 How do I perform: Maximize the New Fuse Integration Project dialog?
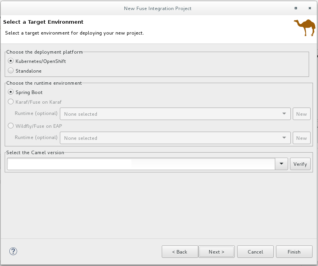click(x=296, y=8)
